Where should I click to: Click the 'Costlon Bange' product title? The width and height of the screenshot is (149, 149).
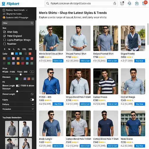tap(128, 97)
